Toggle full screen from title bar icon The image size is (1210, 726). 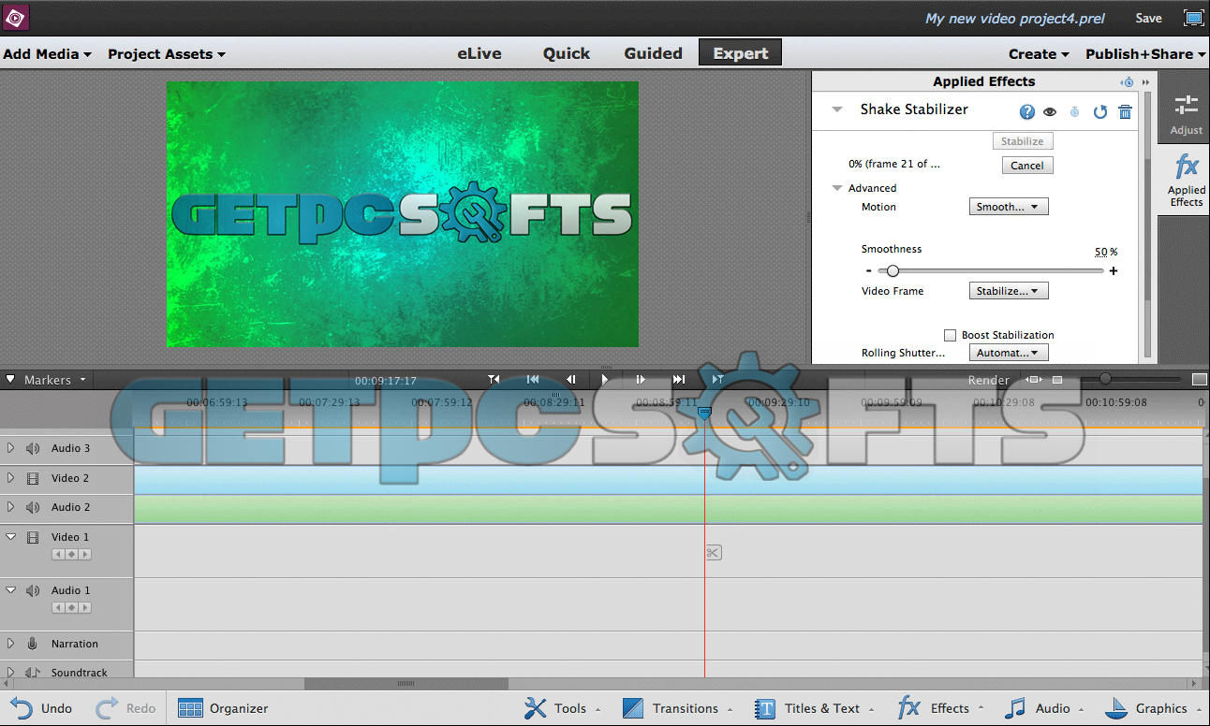(x=1193, y=18)
